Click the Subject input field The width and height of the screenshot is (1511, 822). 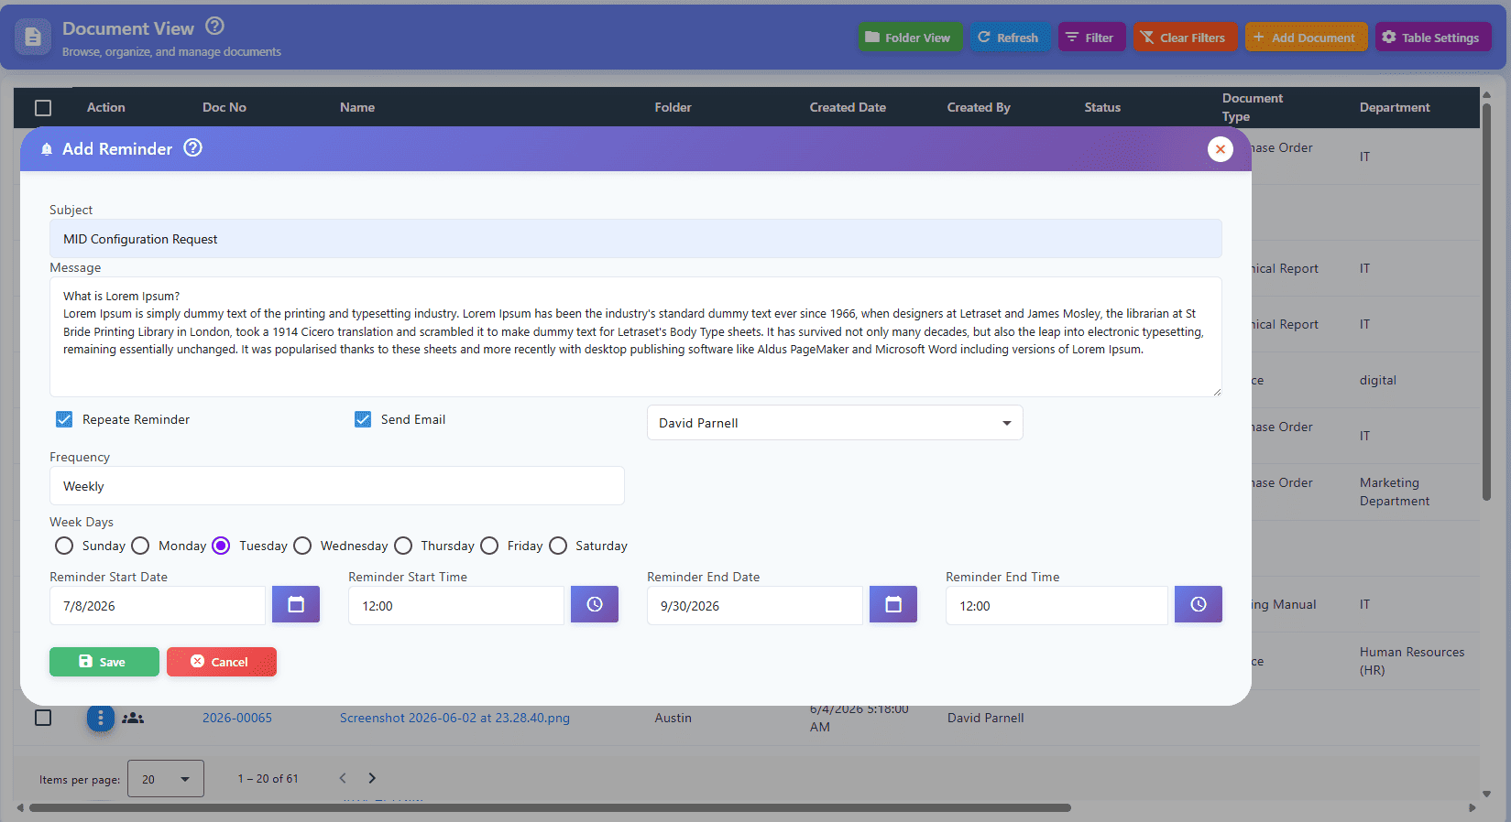pyautogui.click(x=636, y=239)
